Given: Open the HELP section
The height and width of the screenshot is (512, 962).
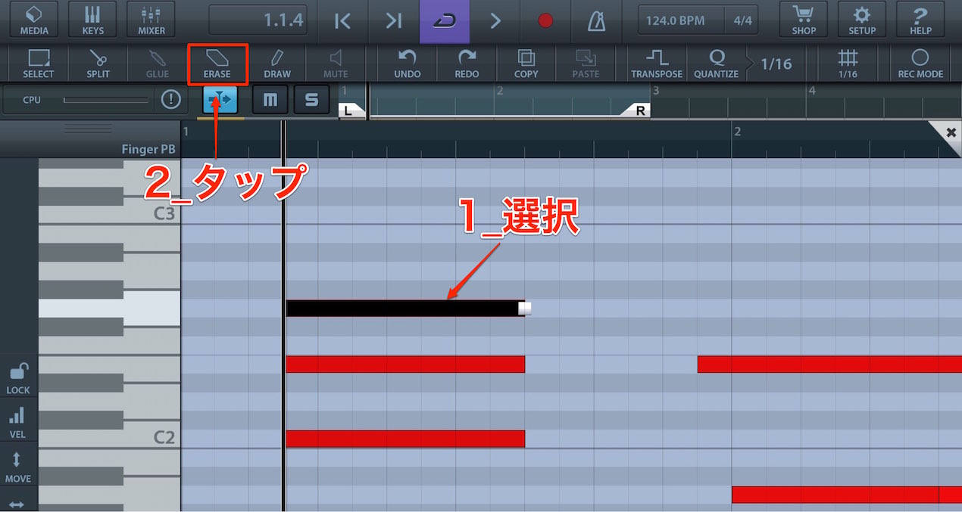Looking at the screenshot, I should point(920,20).
